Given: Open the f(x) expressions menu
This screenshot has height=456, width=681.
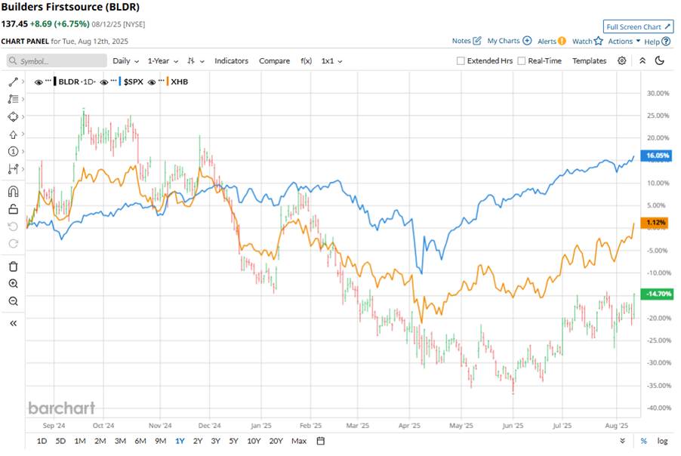Looking at the screenshot, I should pyautogui.click(x=307, y=61).
